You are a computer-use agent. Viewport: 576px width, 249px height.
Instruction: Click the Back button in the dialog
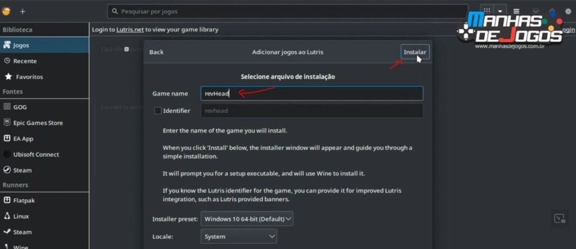156,52
